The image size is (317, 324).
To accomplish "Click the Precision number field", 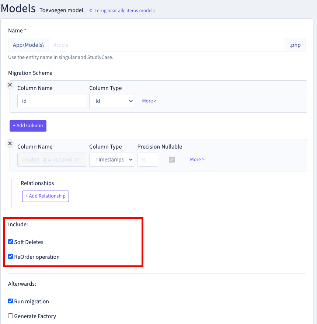I will point(147,160).
